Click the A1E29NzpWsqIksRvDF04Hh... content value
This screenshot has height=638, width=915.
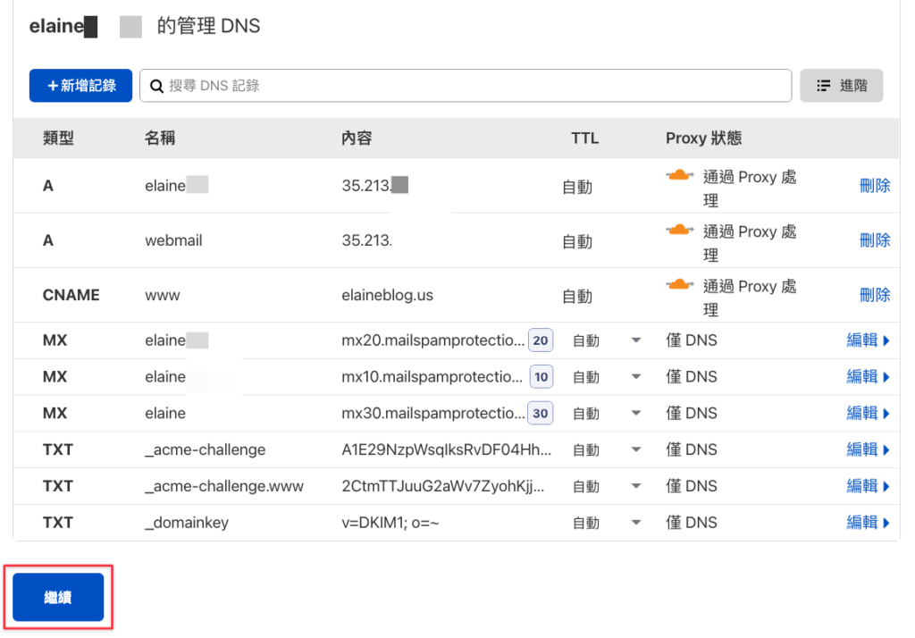(447, 450)
